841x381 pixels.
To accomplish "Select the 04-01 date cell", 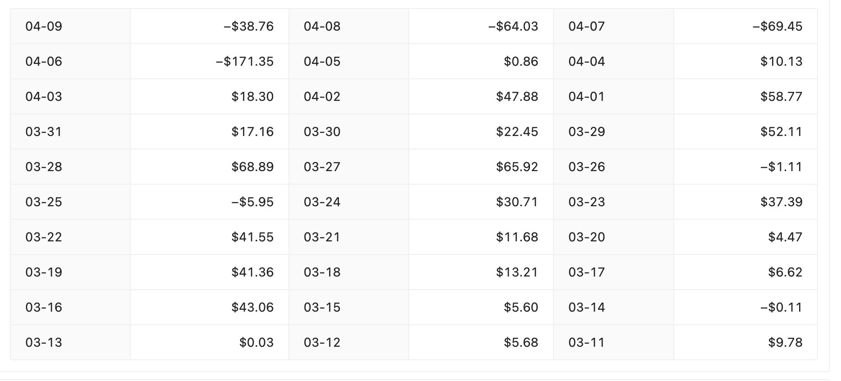I will (x=614, y=96).
